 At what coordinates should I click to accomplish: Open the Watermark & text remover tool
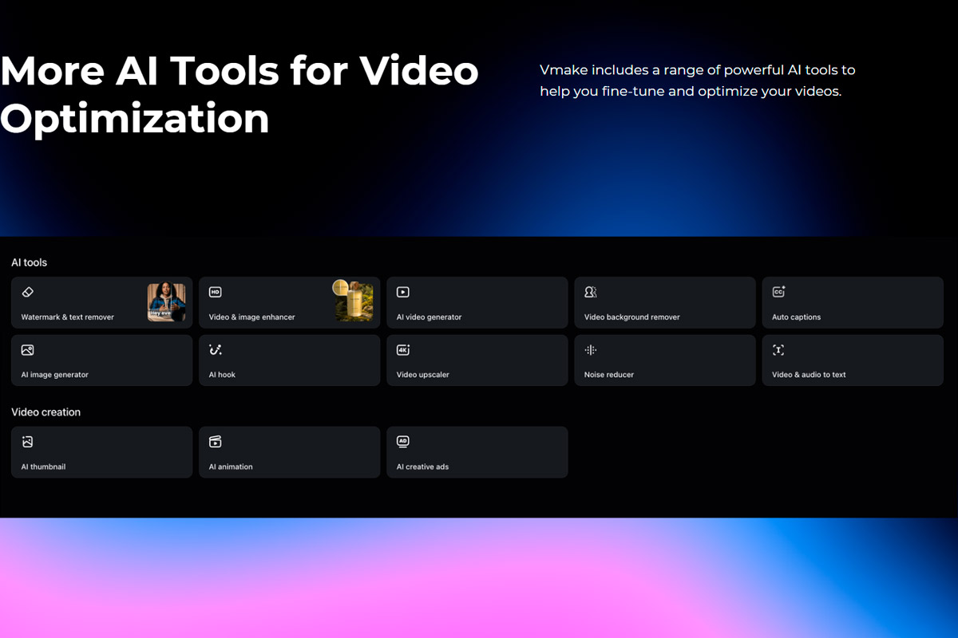click(101, 302)
